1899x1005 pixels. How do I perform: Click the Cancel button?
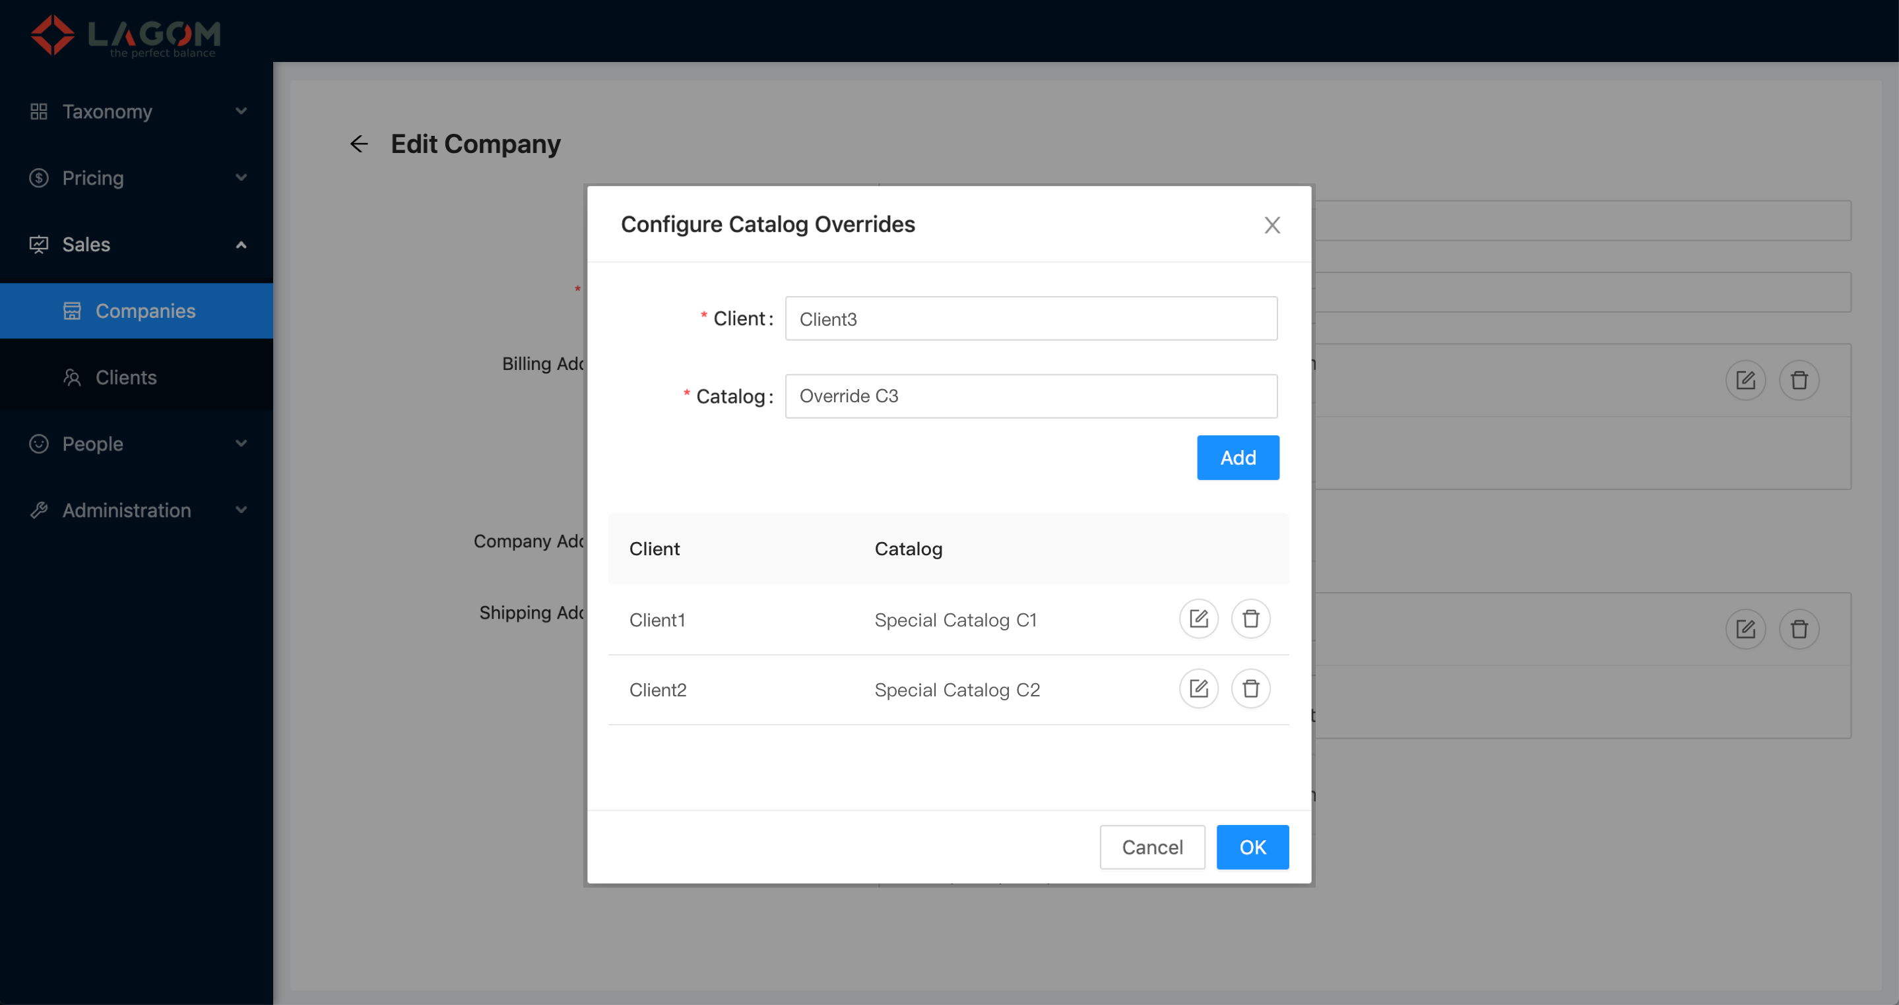tap(1151, 847)
